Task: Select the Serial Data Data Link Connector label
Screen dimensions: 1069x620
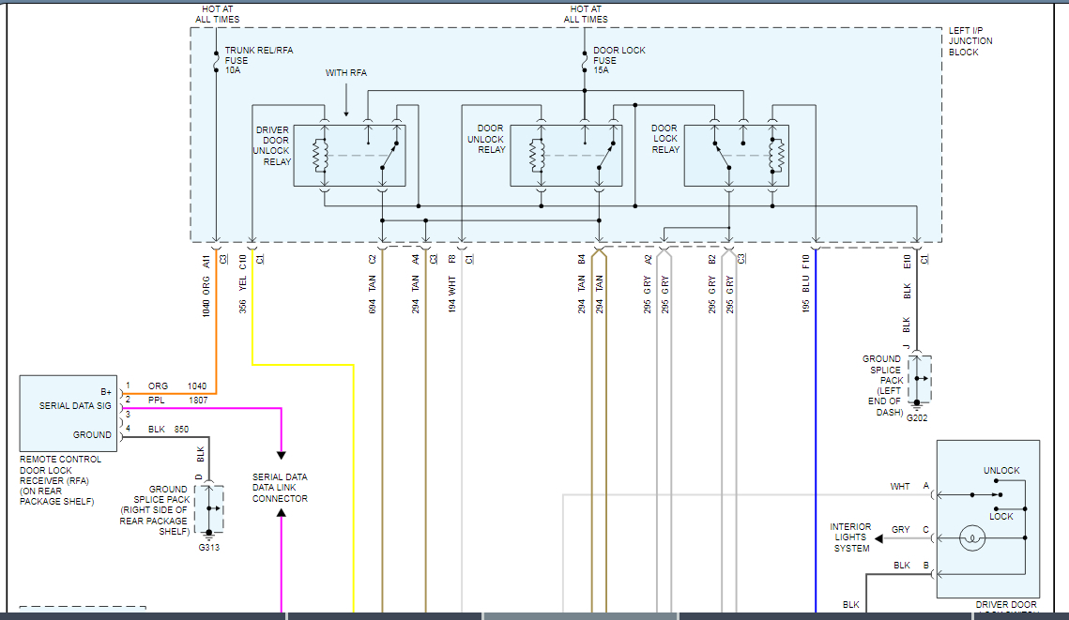Action: pos(280,488)
